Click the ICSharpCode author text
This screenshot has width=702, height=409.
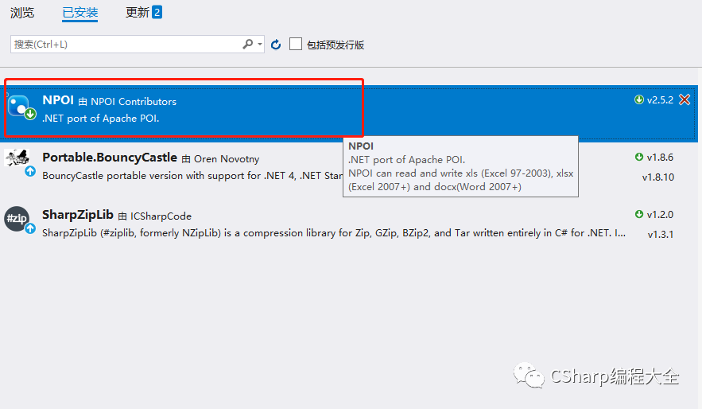pyautogui.click(x=161, y=216)
